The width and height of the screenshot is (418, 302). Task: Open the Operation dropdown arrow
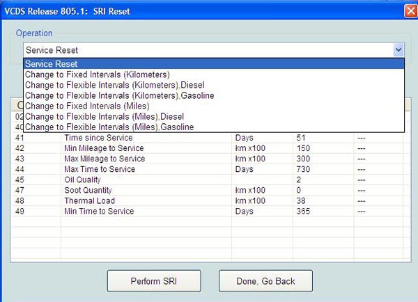point(398,50)
